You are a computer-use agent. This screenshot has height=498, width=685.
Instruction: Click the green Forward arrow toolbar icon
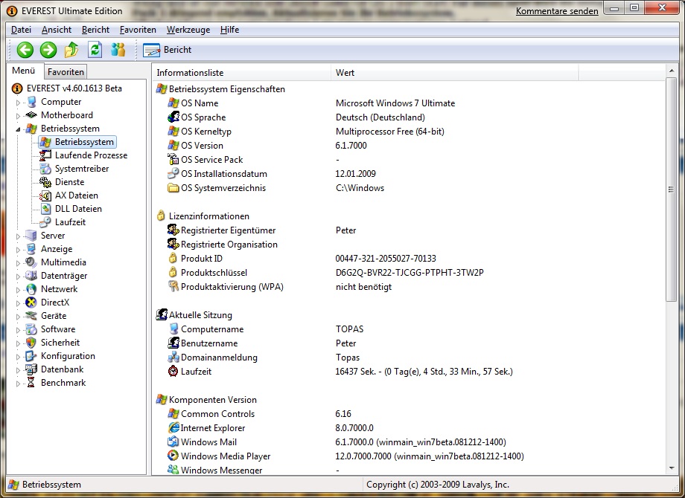click(x=48, y=50)
